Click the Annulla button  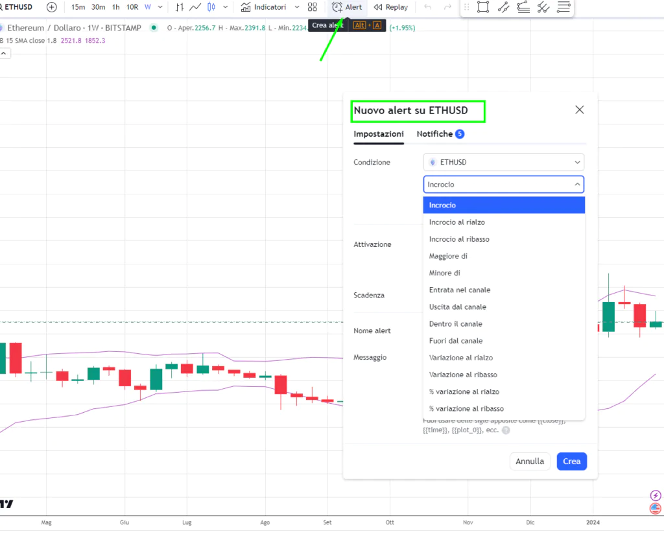530,461
